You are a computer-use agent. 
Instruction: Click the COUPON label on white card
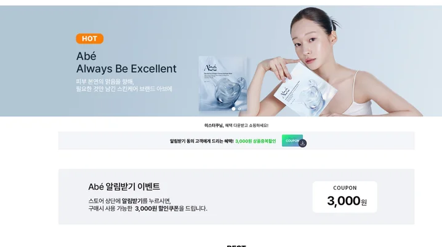345,188
